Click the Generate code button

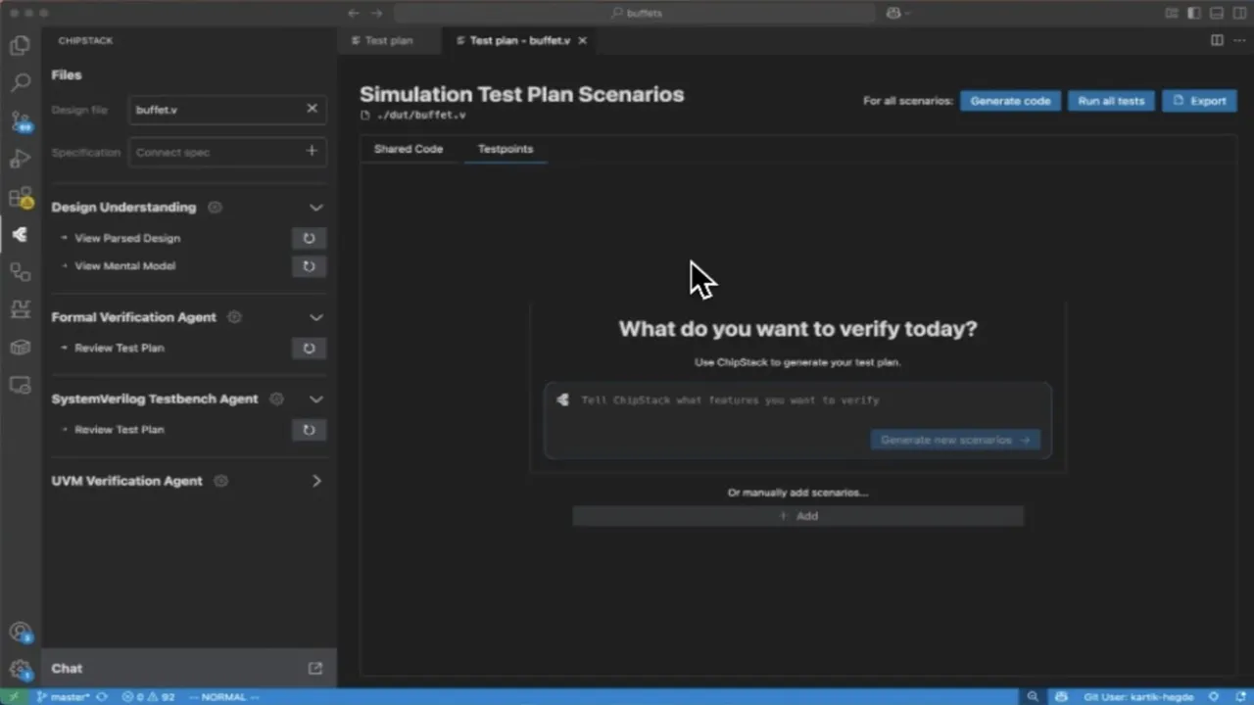point(1009,101)
